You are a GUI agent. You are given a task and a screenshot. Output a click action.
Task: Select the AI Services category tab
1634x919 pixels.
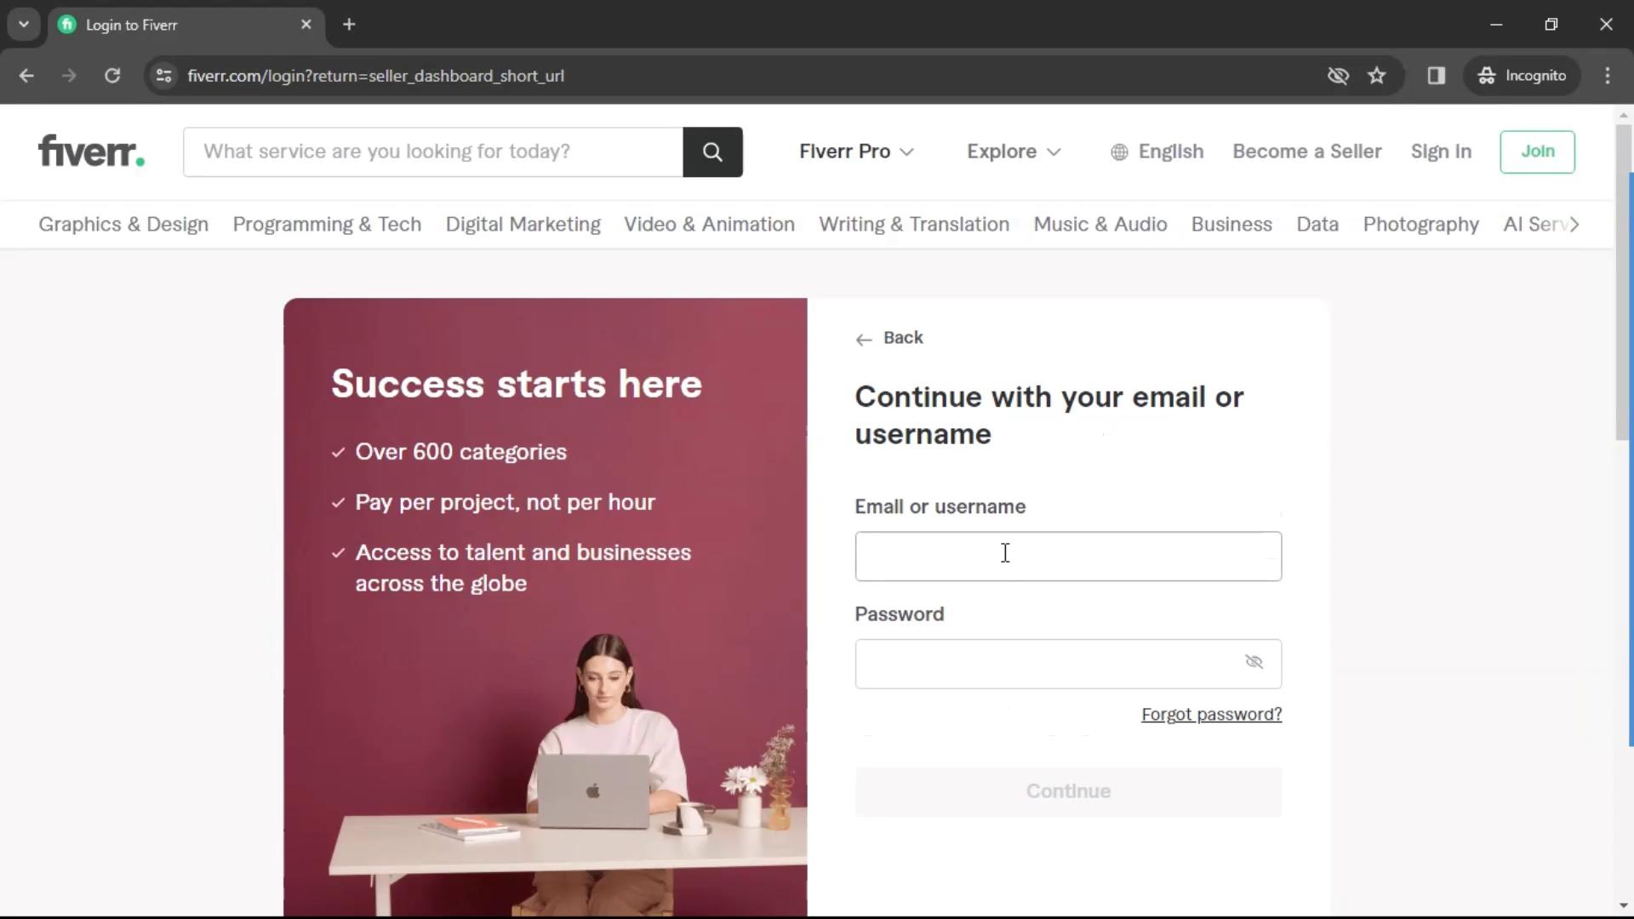coord(1543,225)
